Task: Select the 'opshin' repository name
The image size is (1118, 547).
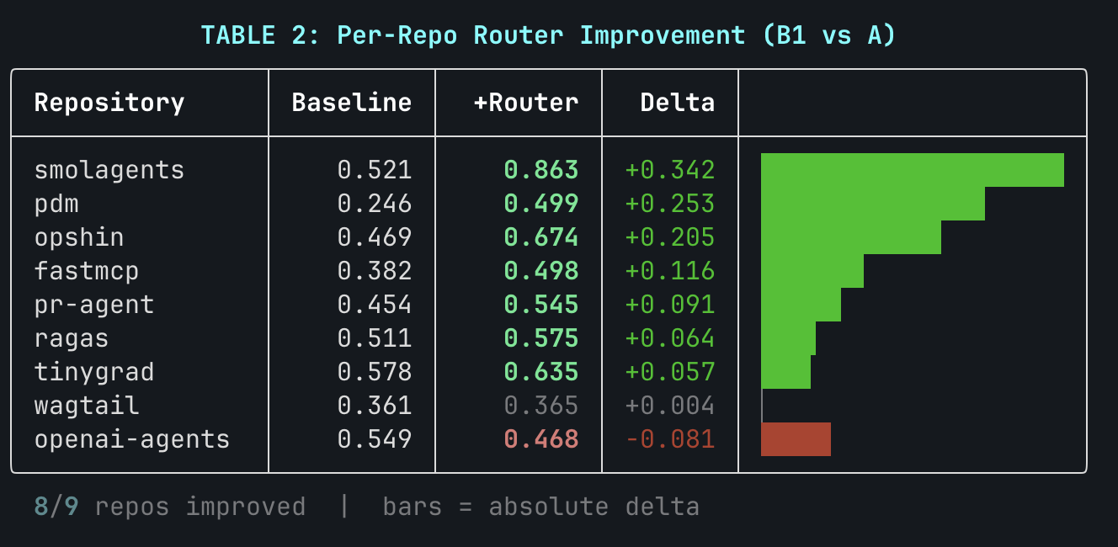Action: pyautogui.click(x=79, y=237)
